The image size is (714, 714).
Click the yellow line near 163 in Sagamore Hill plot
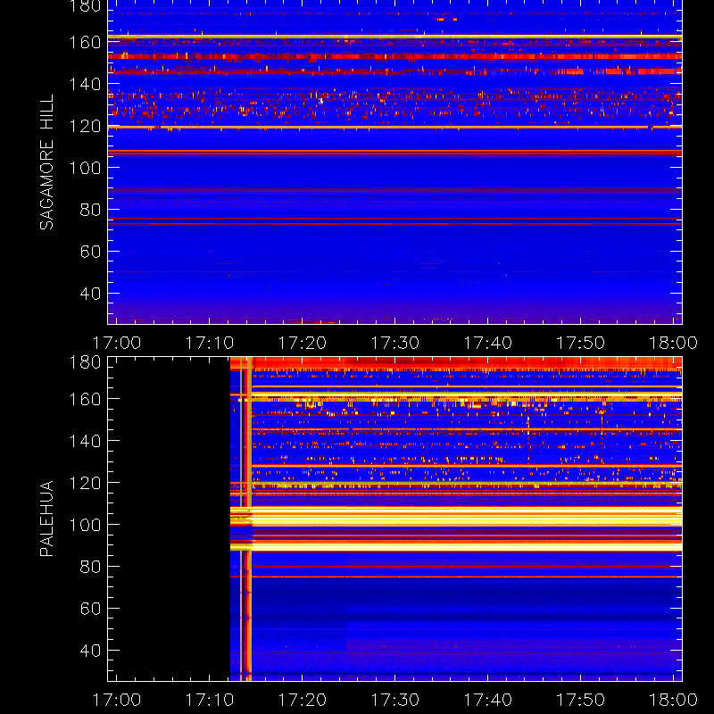(394, 36)
